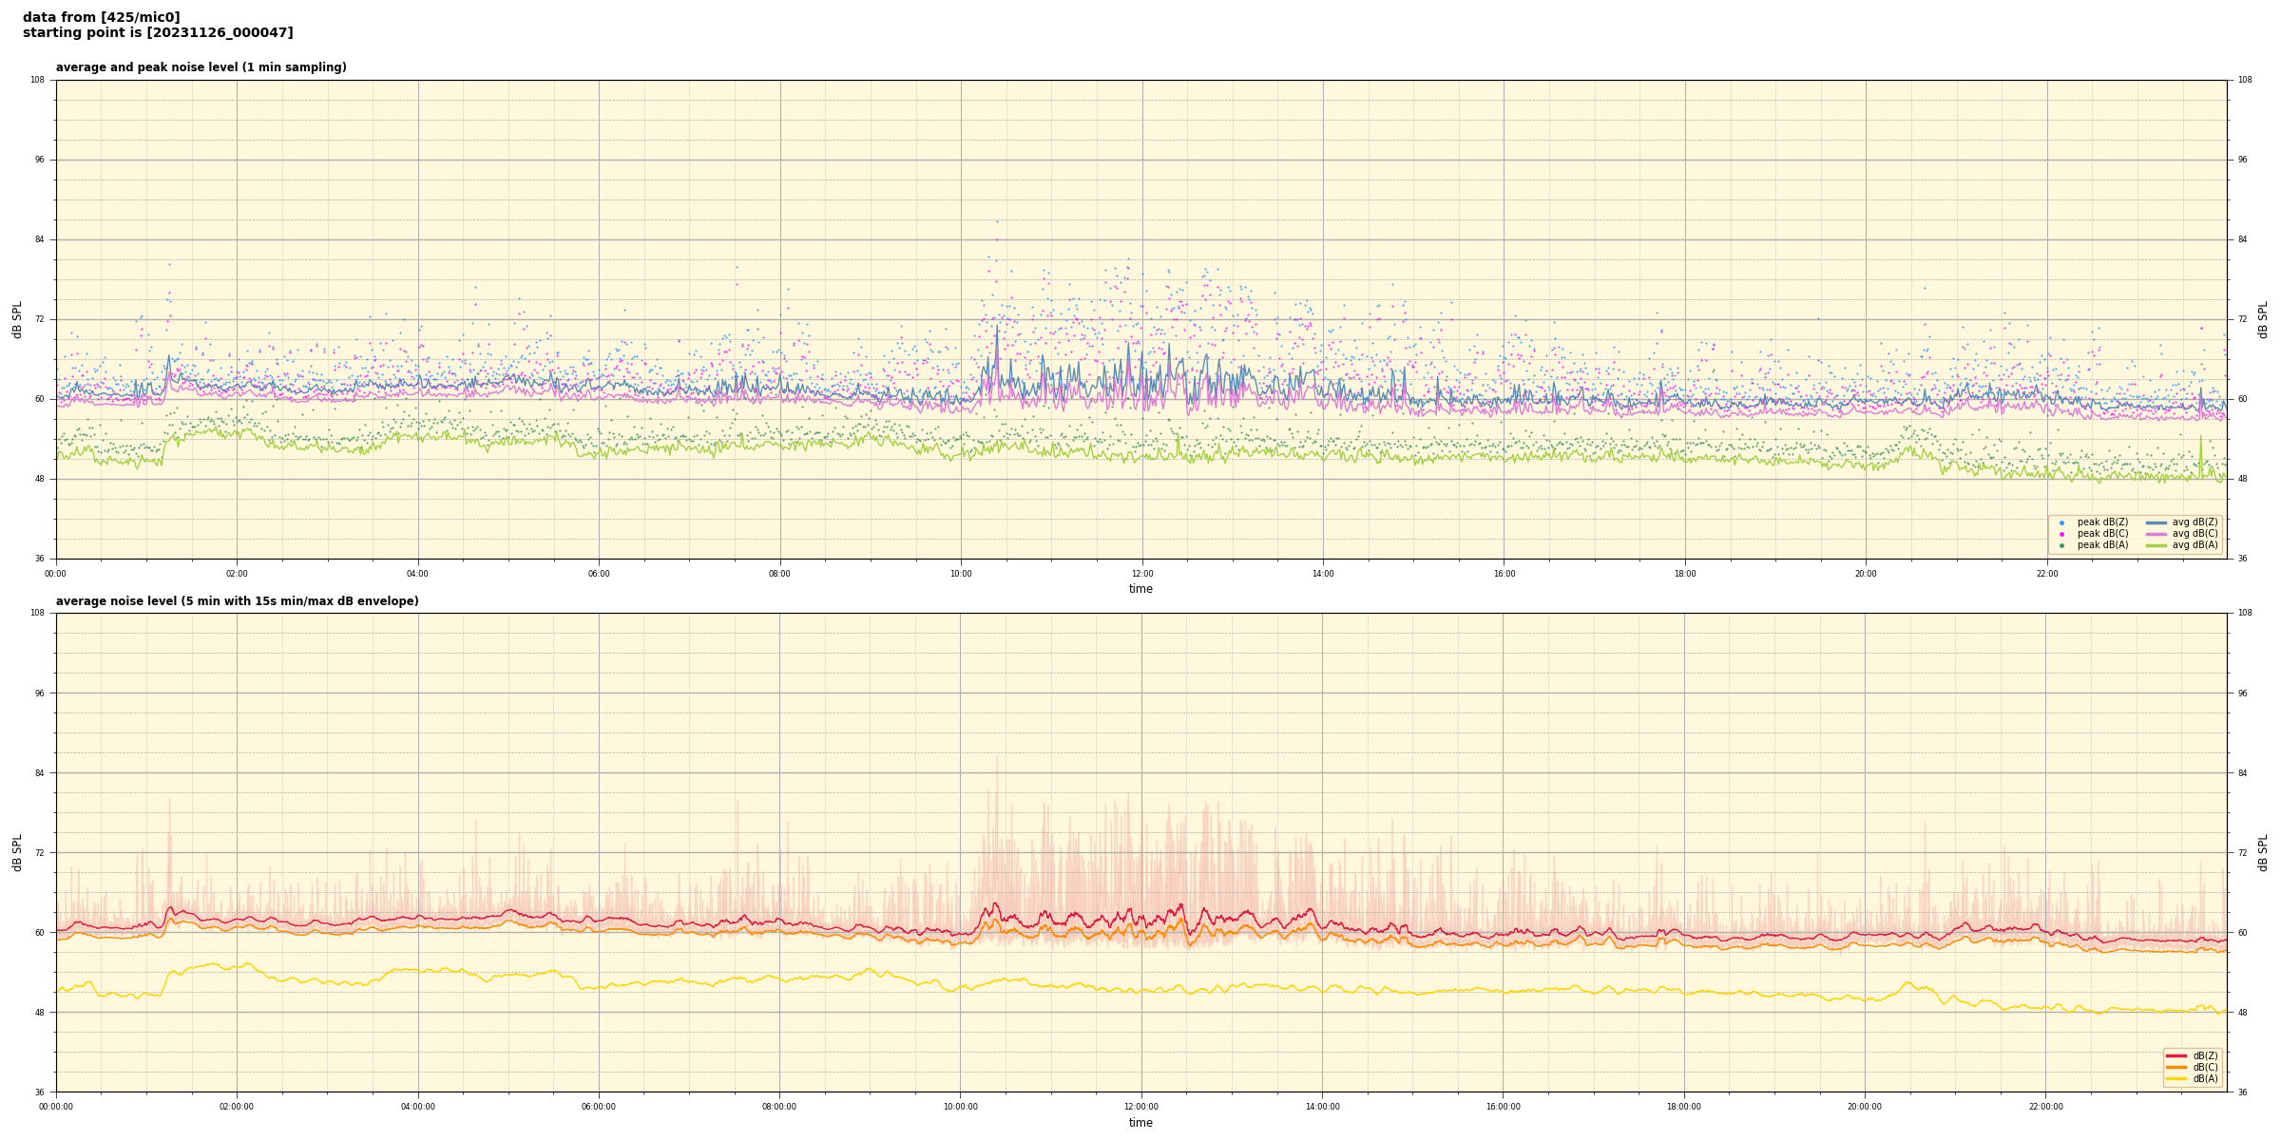The image size is (2281, 1140).
Task: Click the peak dB(A) legend entry
Action: [x=2101, y=545]
